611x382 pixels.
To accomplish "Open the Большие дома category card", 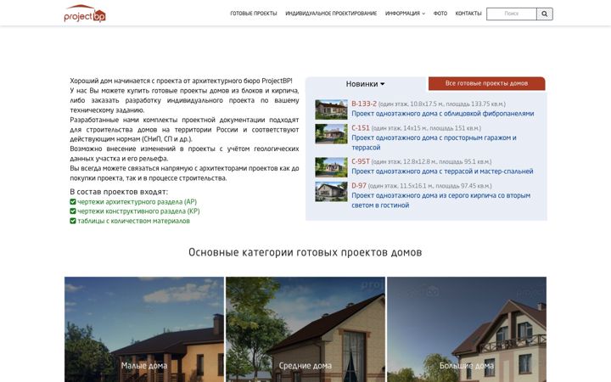I will point(467,329).
